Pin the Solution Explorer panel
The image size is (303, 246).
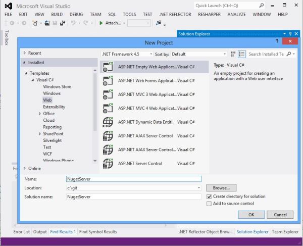click(x=290, y=34)
